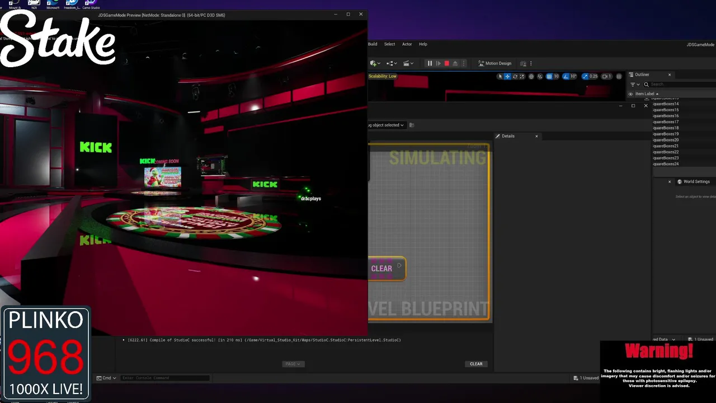Sort by Item Label column header
Viewport: 716px width, 403px height.
coord(647,94)
